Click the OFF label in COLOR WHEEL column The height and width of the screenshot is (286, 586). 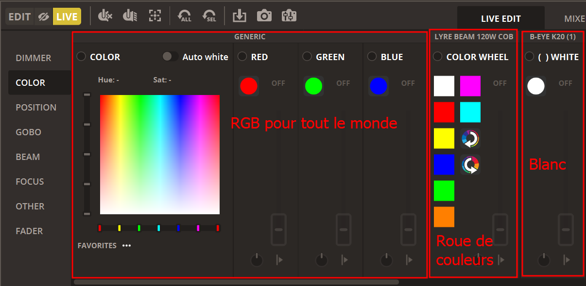tap(500, 83)
